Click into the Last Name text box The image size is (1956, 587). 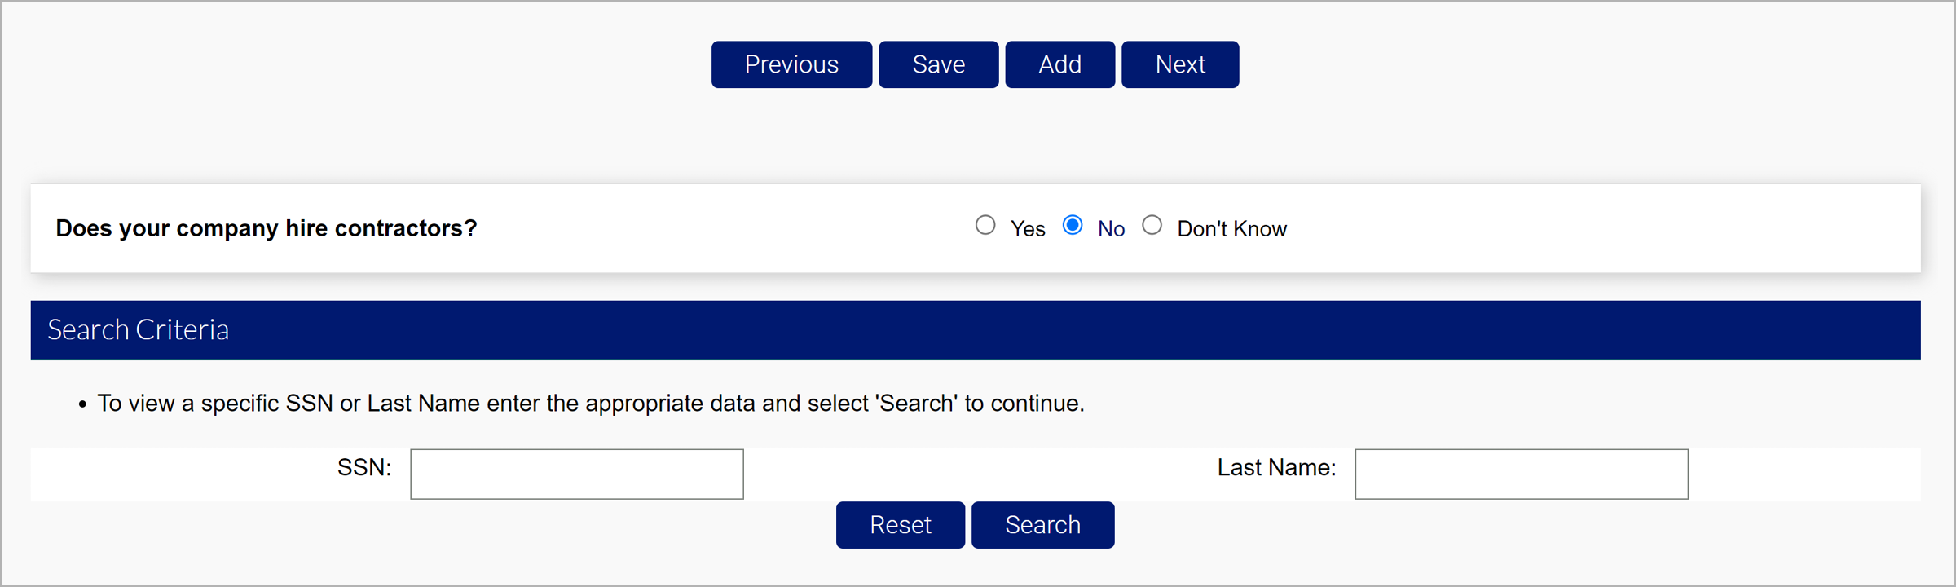[1521, 474]
